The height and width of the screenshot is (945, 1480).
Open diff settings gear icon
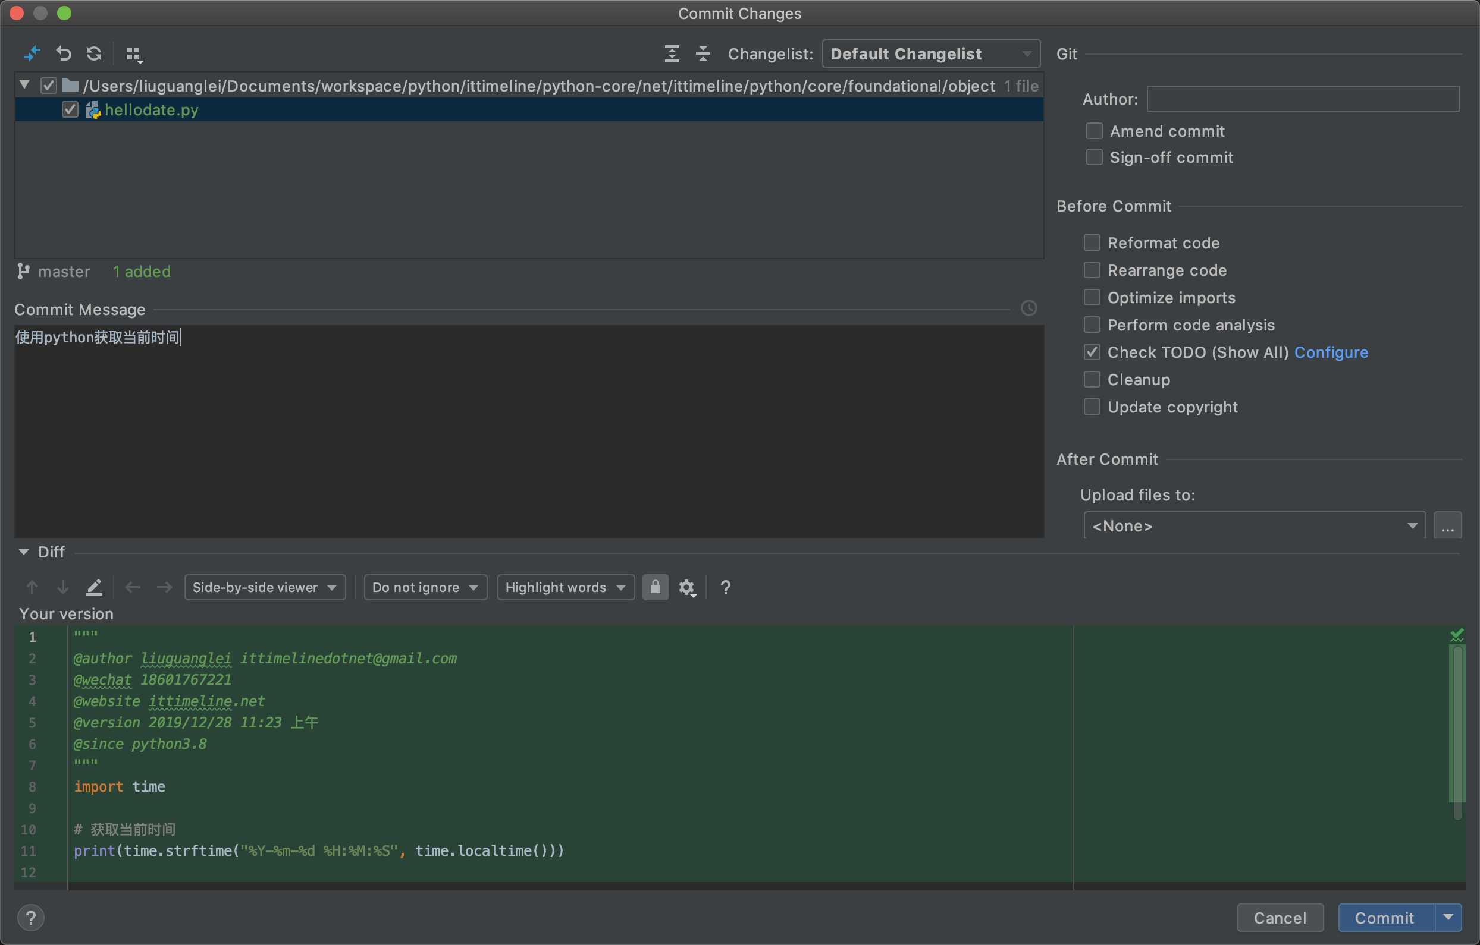tap(687, 588)
